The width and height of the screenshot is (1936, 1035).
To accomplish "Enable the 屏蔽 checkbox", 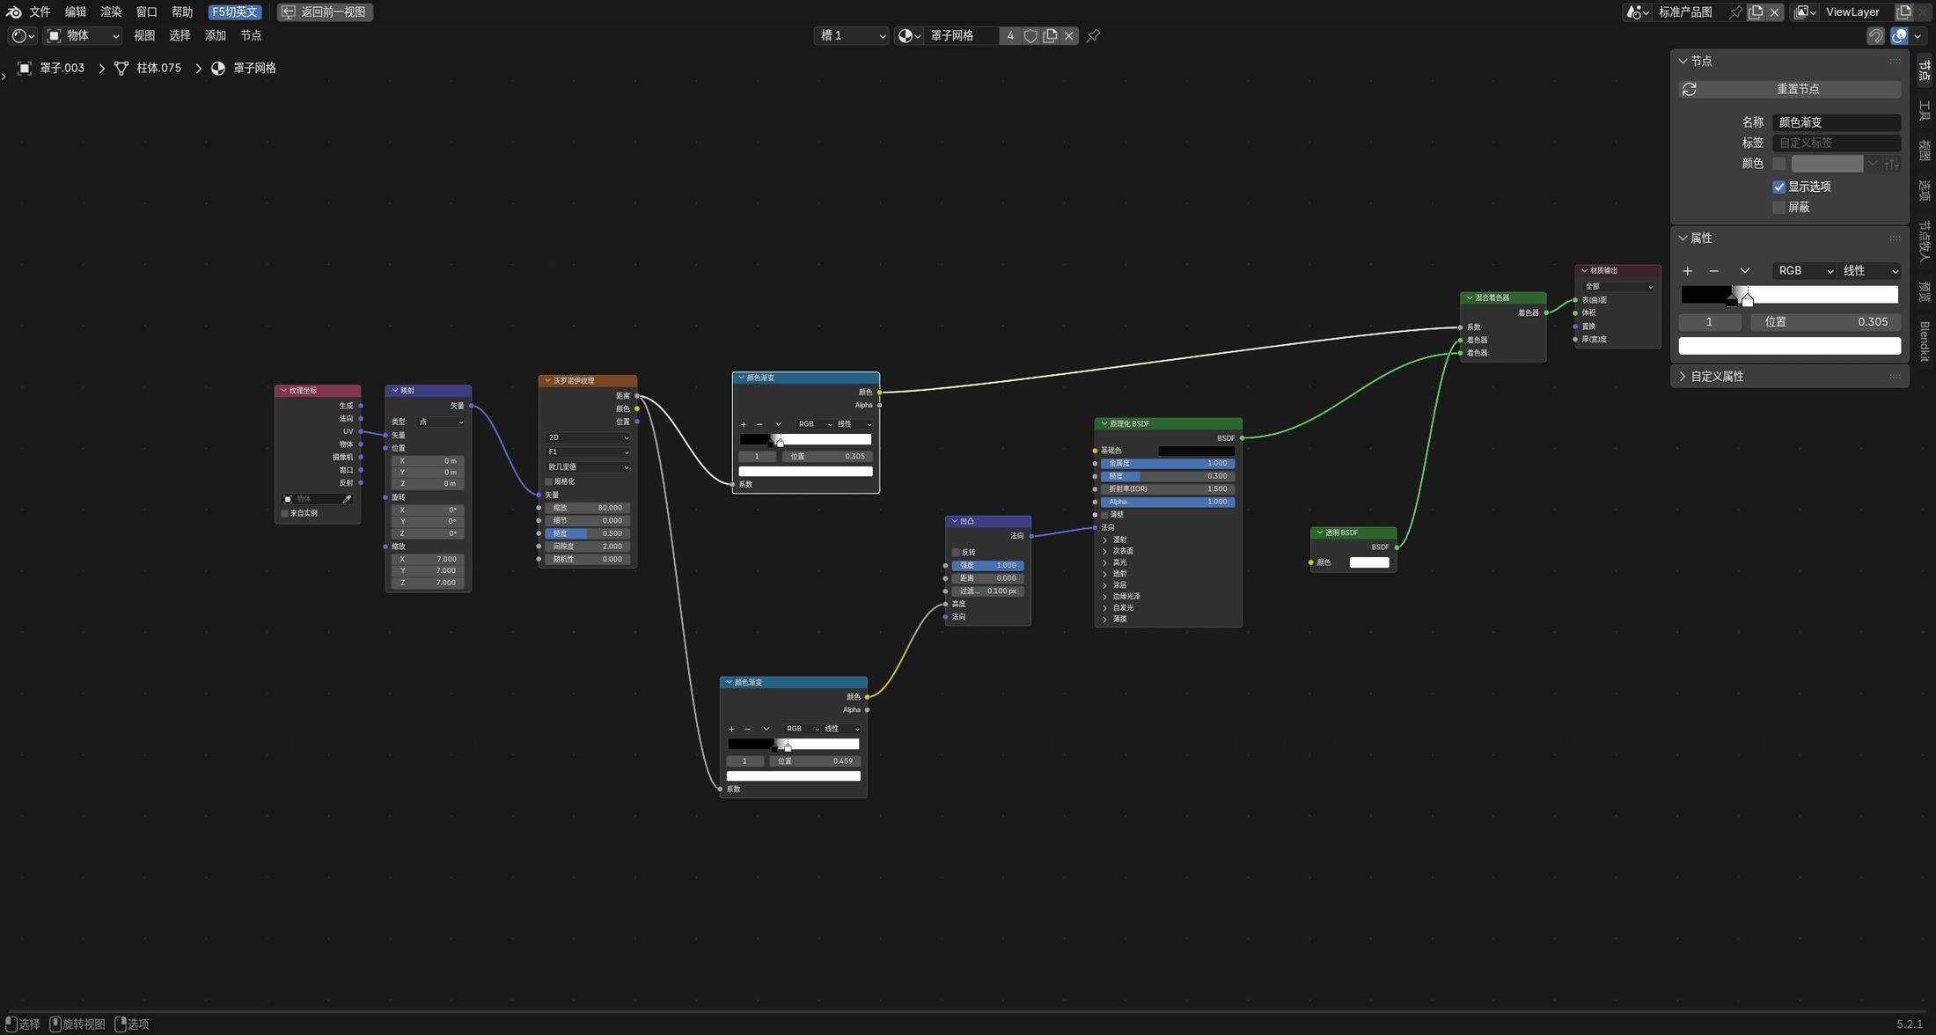I will coord(1778,208).
